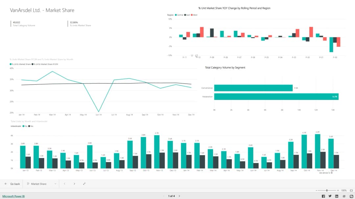Click the Convenience segment bar

click(253, 88)
